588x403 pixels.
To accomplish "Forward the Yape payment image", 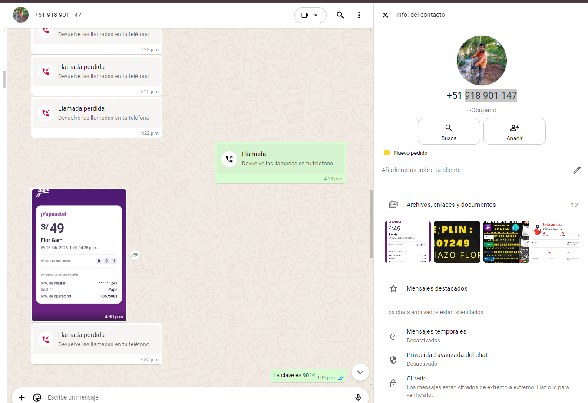I will click(135, 255).
